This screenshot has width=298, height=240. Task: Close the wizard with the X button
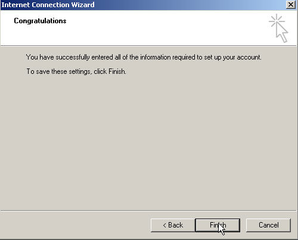point(291,4)
